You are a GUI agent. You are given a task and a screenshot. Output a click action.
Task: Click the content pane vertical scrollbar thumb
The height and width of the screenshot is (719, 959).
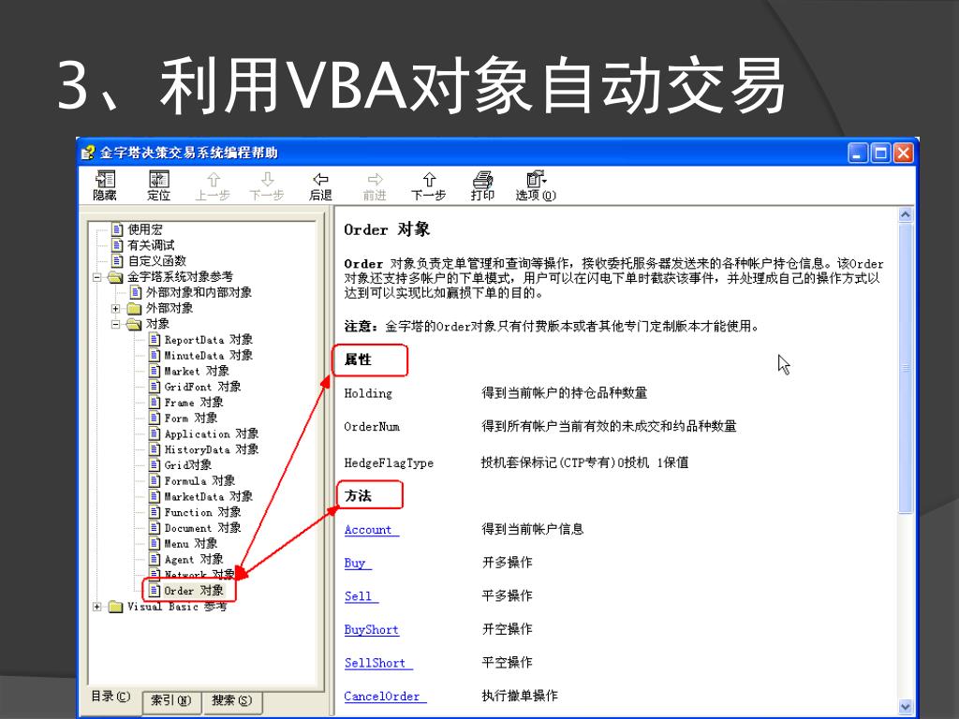click(906, 368)
